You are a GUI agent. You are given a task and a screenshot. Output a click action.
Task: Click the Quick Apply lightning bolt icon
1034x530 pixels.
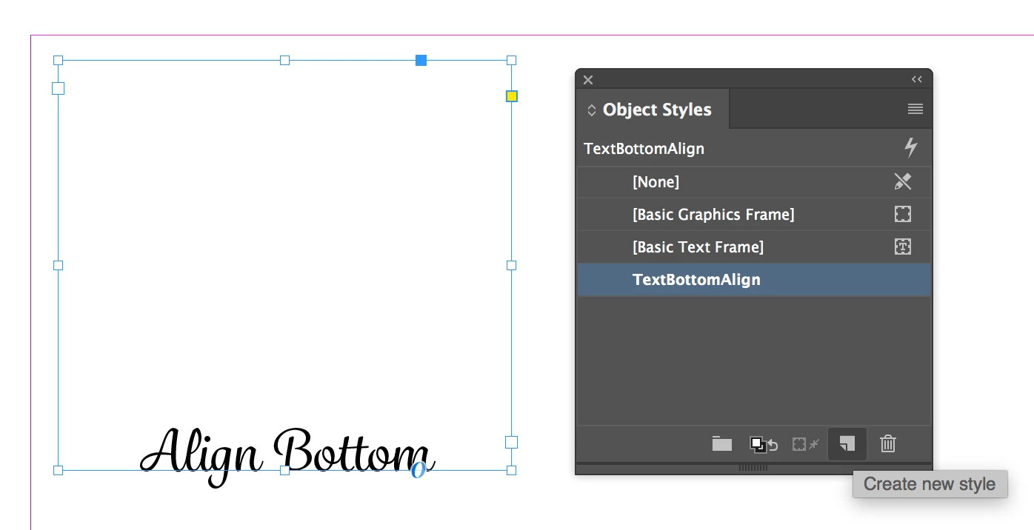point(911,148)
